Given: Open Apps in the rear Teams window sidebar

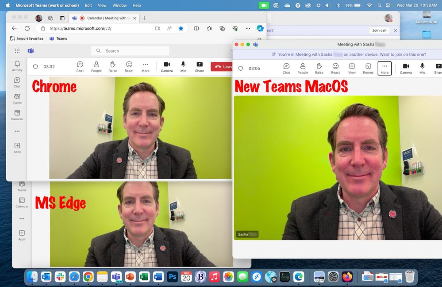Looking at the screenshot, I should [x=22, y=235].
